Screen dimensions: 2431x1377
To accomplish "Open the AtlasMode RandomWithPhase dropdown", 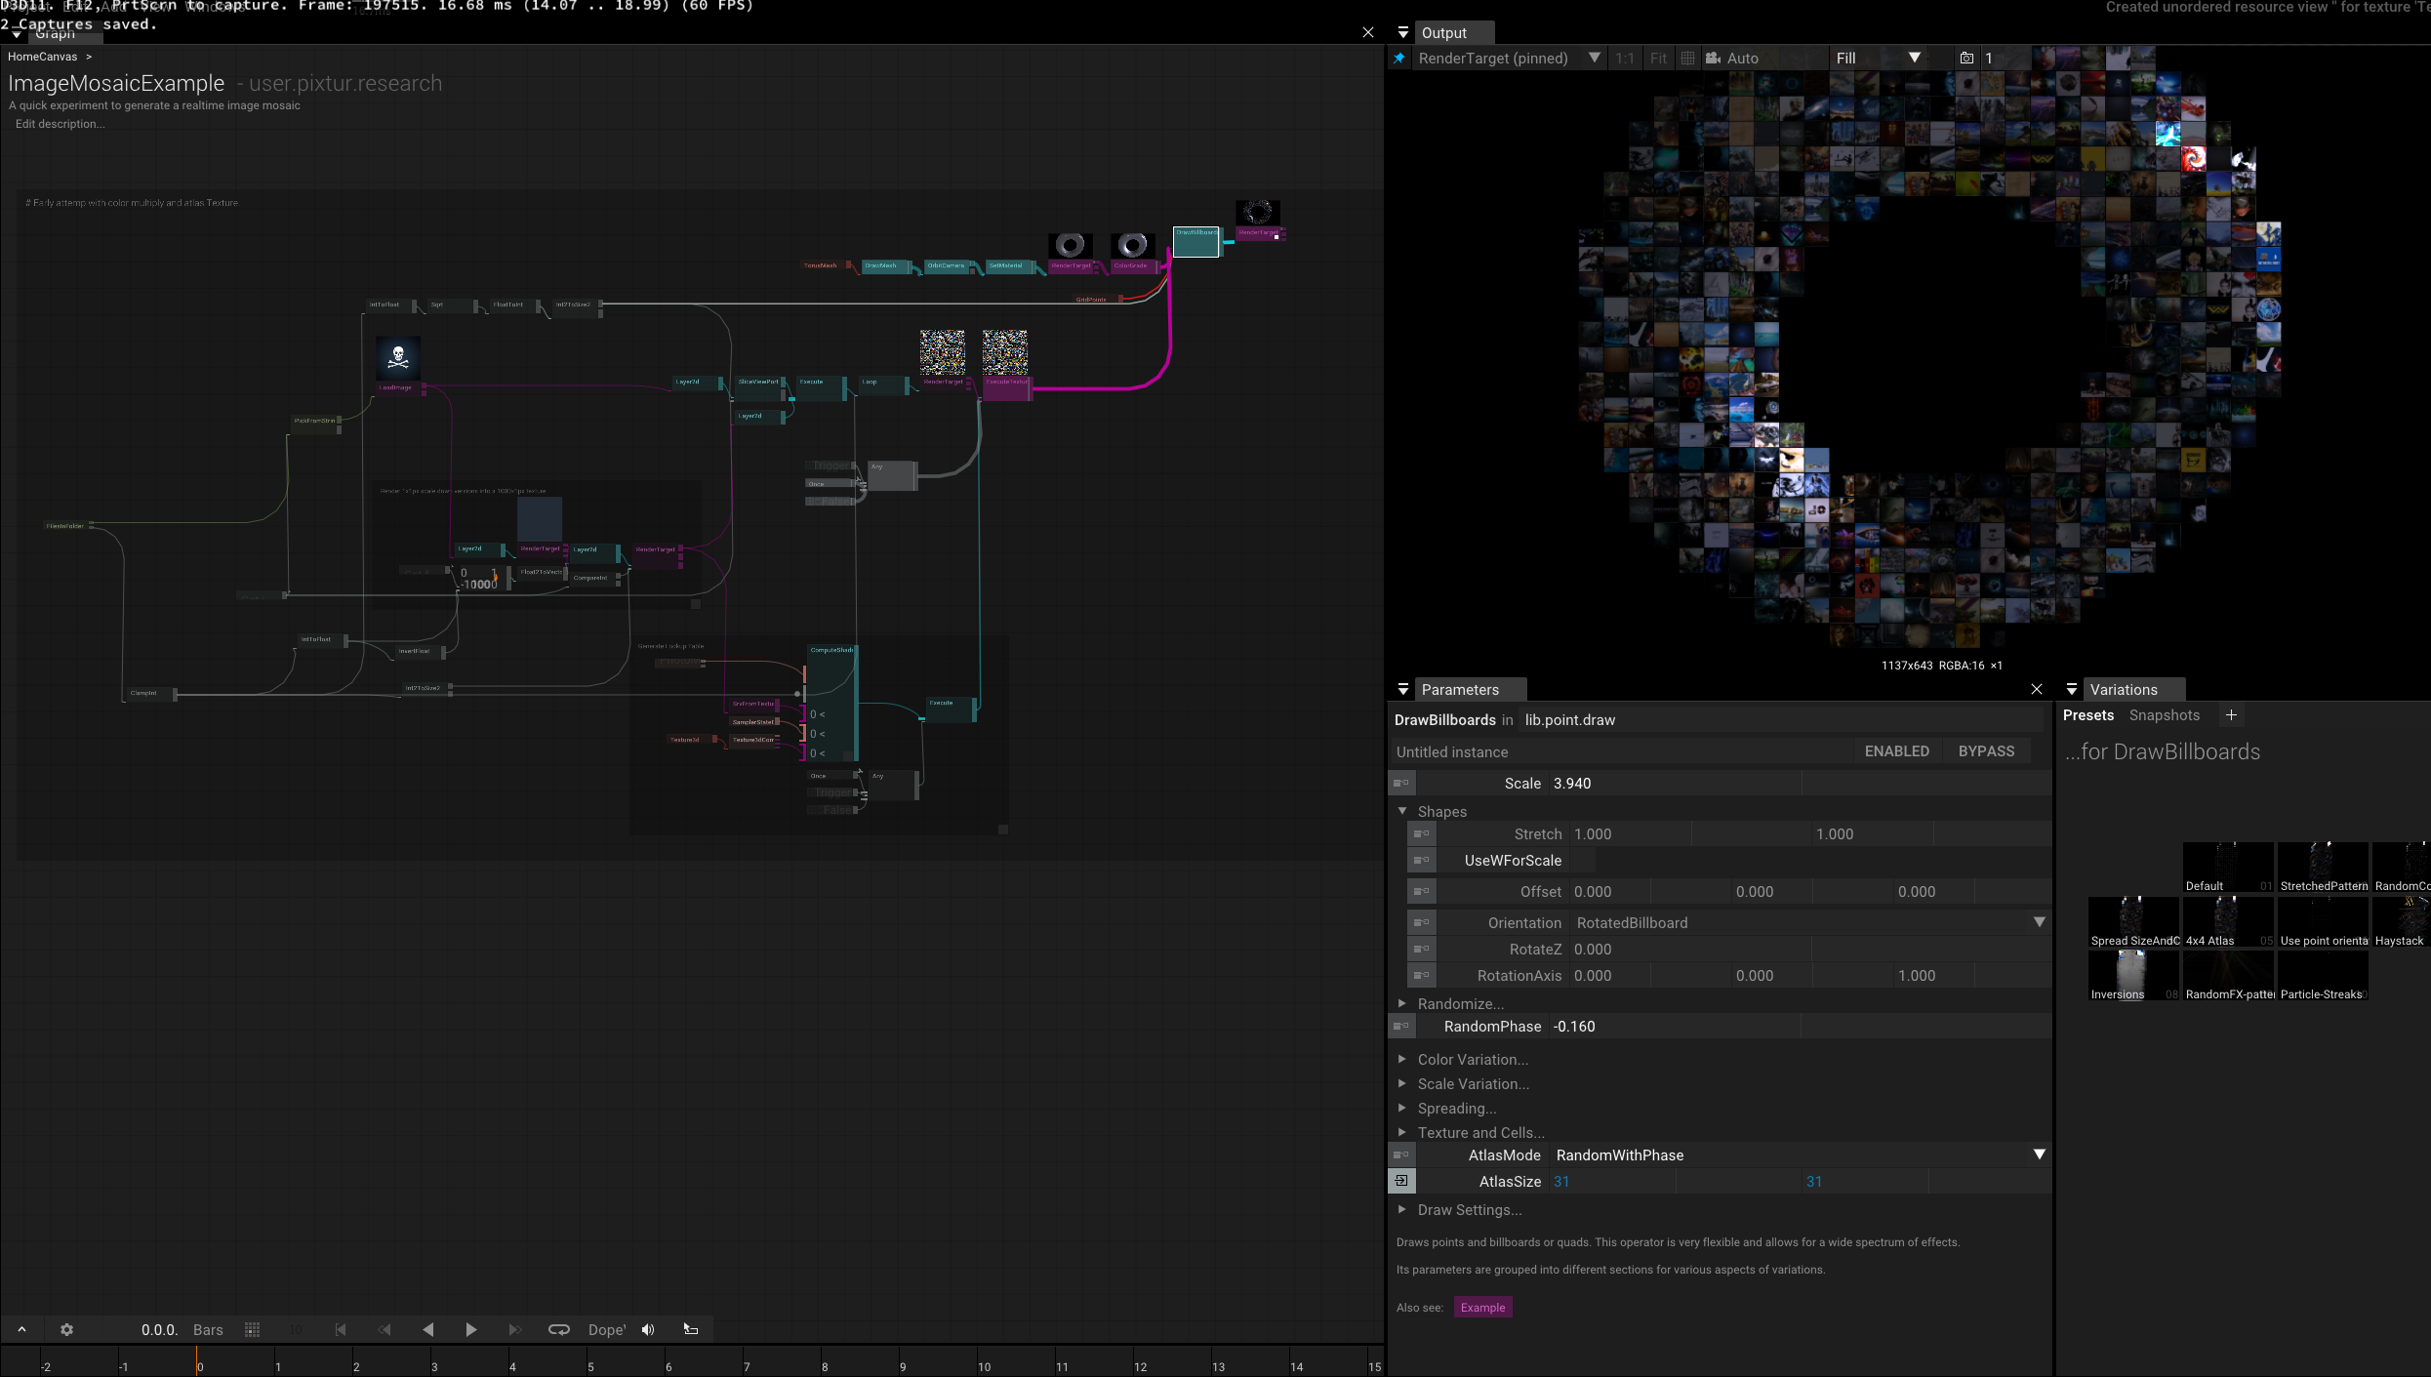I will click(1800, 1155).
